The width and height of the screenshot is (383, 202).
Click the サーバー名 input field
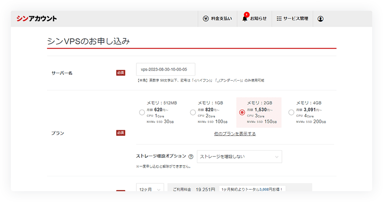[166, 69]
